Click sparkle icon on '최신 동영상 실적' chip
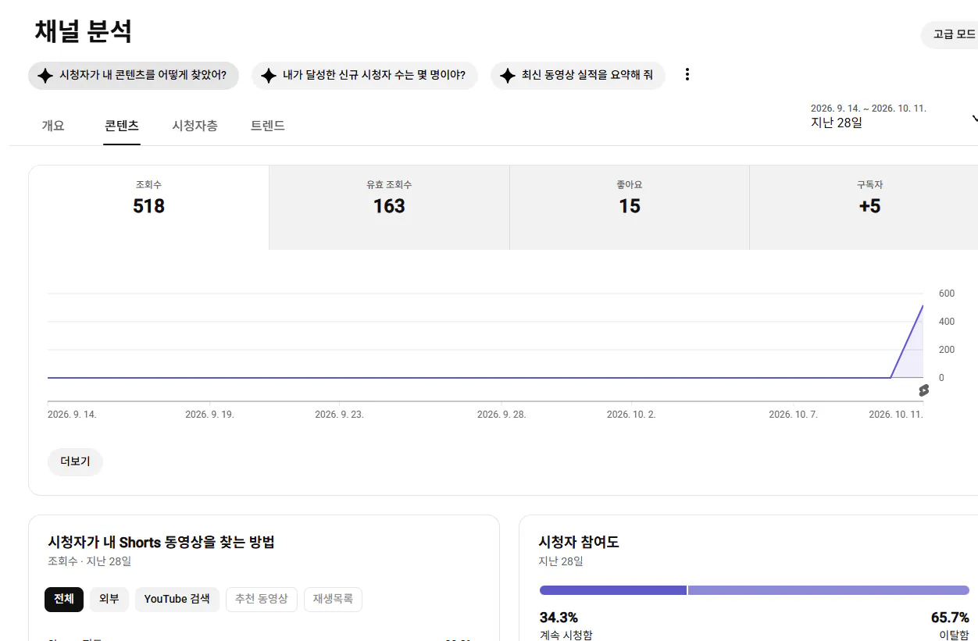Screen dimensions: 978x641 coord(508,76)
